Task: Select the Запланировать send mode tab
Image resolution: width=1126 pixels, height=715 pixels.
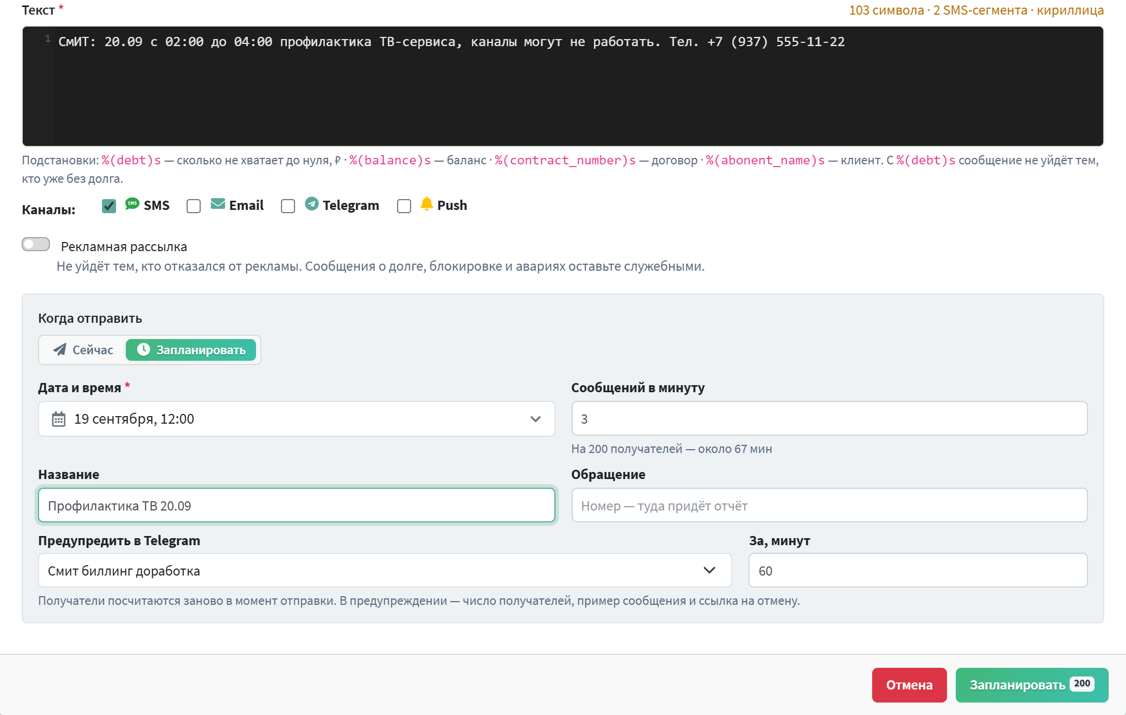Action: click(191, 350)
